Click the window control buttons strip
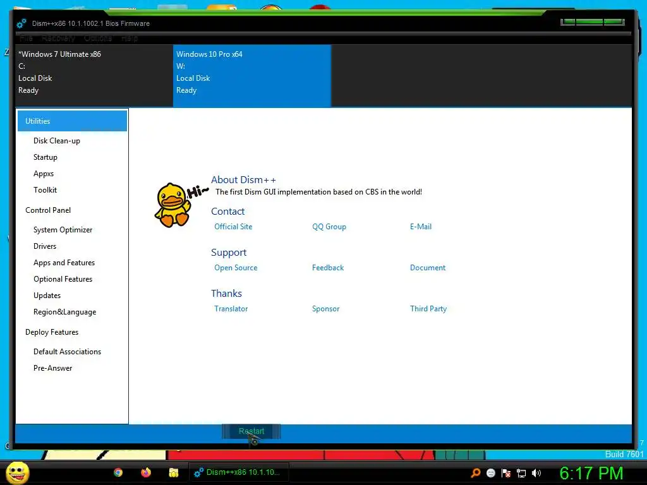 coord(593,22)
